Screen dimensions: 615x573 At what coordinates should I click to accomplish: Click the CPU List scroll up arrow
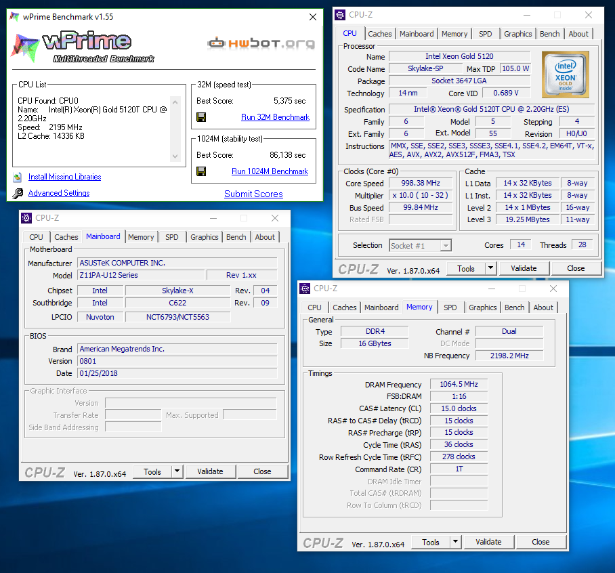[175, 102]
